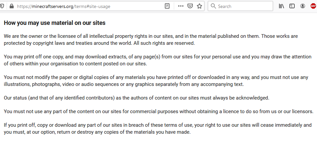Select the minecraftservers.org URL in the address bar
The image size is (317, 142).
64,6
